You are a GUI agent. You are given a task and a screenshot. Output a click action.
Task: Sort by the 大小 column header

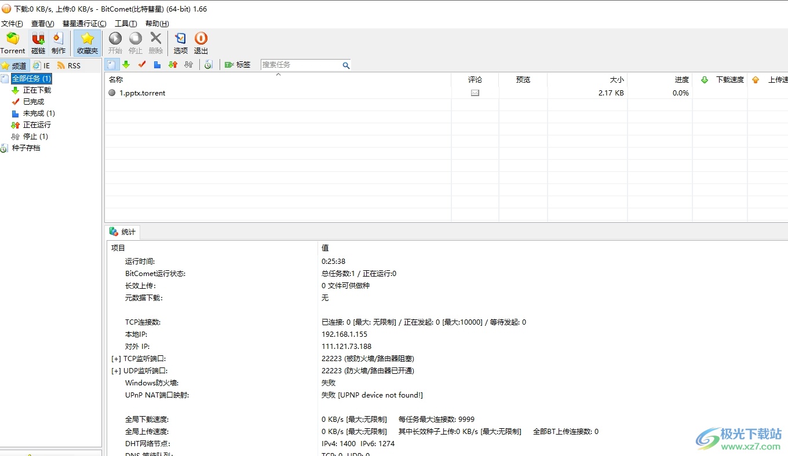pos(588,80)
